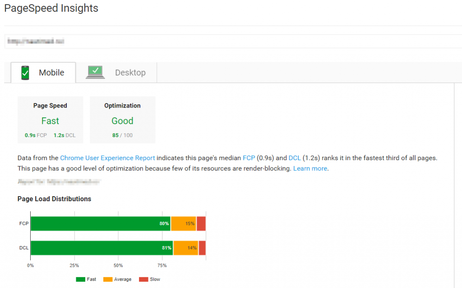
Task: Click the URL input field
Action: 233,41
